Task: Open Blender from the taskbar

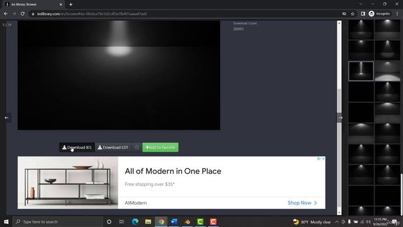Action: (187, 221)
